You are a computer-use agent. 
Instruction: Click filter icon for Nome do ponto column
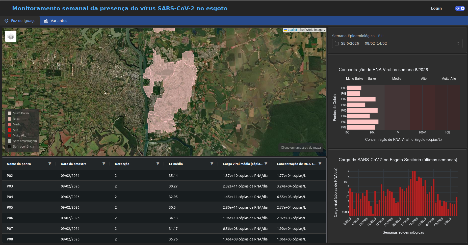coord(50,164)
